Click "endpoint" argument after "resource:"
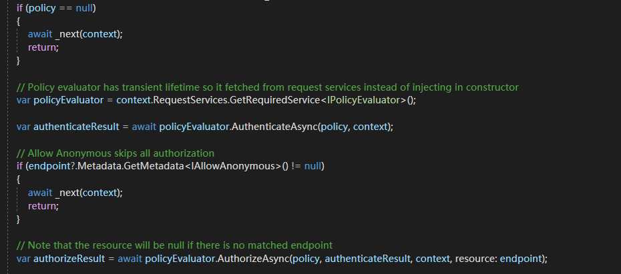 [x=520, y=259]
